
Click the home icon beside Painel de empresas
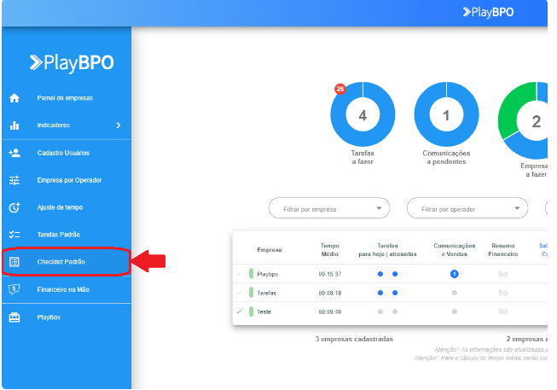point(15,98)
